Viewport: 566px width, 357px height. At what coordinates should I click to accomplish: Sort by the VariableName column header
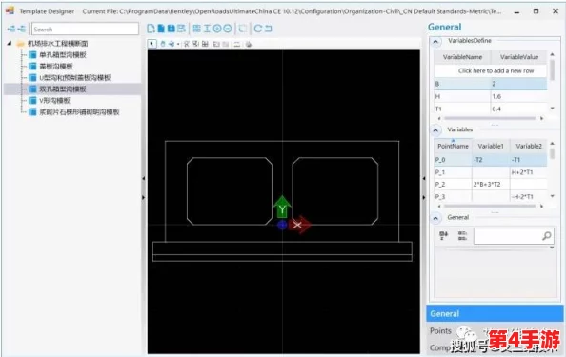[462, 57]
